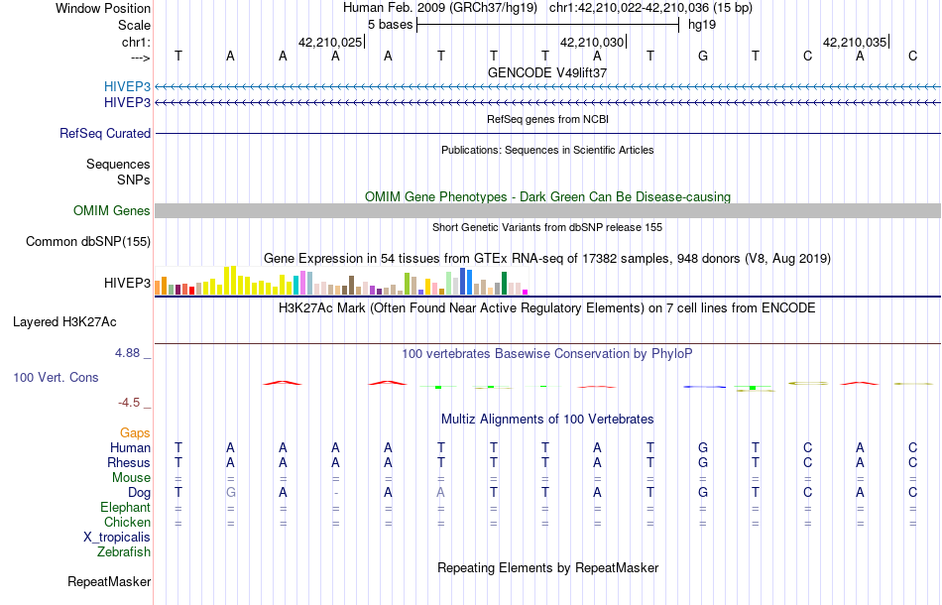This screenshot has width=942, height=605.
Task: Click the 42,210,025 ruler position label
Action: [330, 42]
